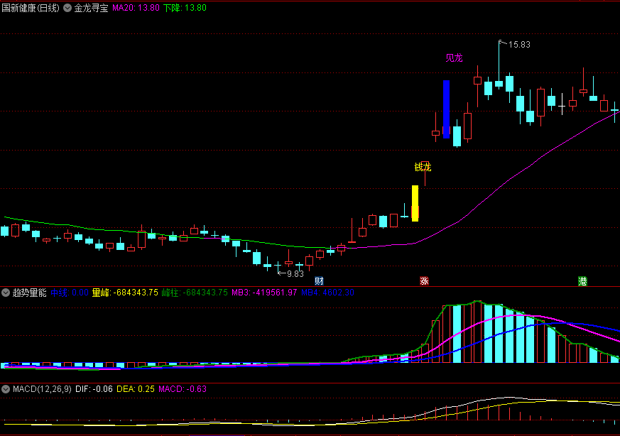Open dropdown arrow next to 趋势量能 indicator

6,293
